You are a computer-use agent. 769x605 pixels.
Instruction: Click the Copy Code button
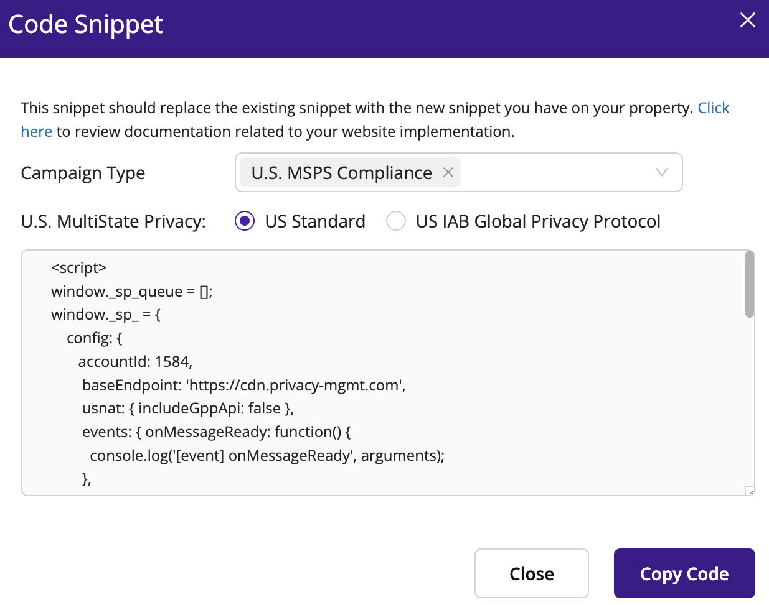tap(684, 573)
